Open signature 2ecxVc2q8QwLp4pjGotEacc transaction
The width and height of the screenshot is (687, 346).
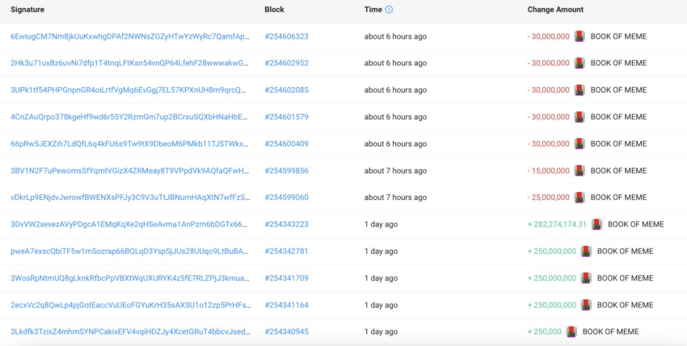pyautogui.click(x=131, y=305)
